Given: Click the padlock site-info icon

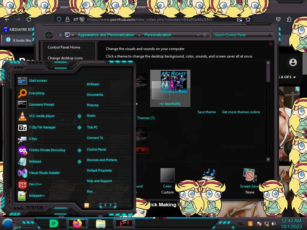Looking at the screenshot, I should coord(67,19).
